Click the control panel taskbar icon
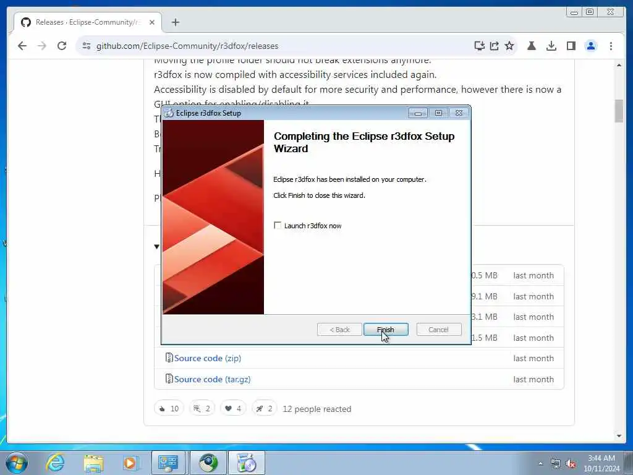633x475 pixels. tap(168, 463)
